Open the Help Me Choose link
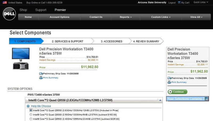The width and height of the screenshot is (213, 121). point(41,106)
